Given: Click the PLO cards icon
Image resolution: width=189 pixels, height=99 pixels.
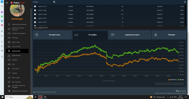Looking at the screenshot, I should [x=9, y=64].
